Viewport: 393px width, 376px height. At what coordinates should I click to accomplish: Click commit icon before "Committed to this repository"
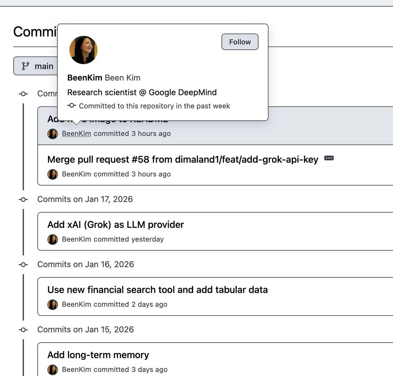pos(72,106)
